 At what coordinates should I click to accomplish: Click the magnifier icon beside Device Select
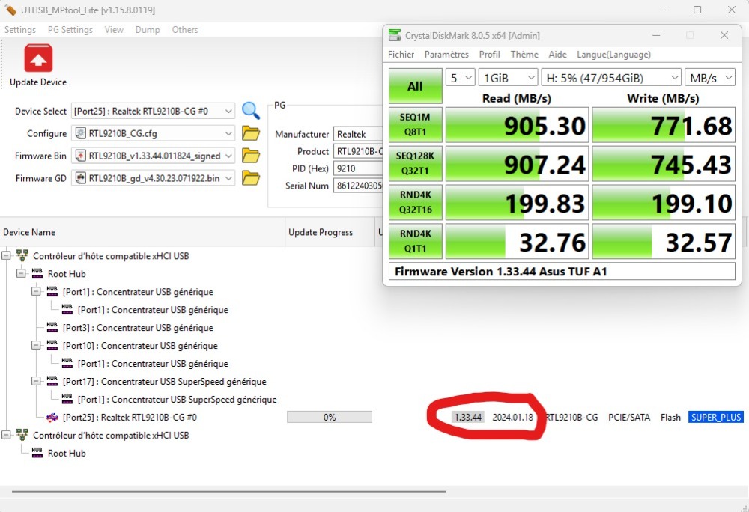click(251, 111)
